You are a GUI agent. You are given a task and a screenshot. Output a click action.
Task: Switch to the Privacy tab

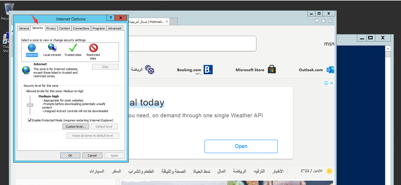coord(51,28)
